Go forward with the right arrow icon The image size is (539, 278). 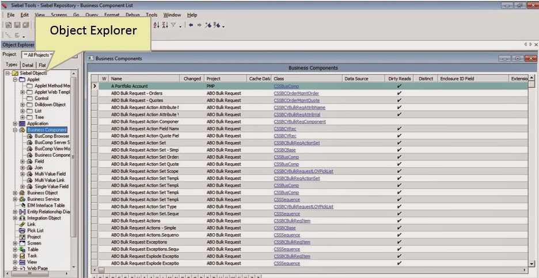pyautogui.click(x=199, y=25)
